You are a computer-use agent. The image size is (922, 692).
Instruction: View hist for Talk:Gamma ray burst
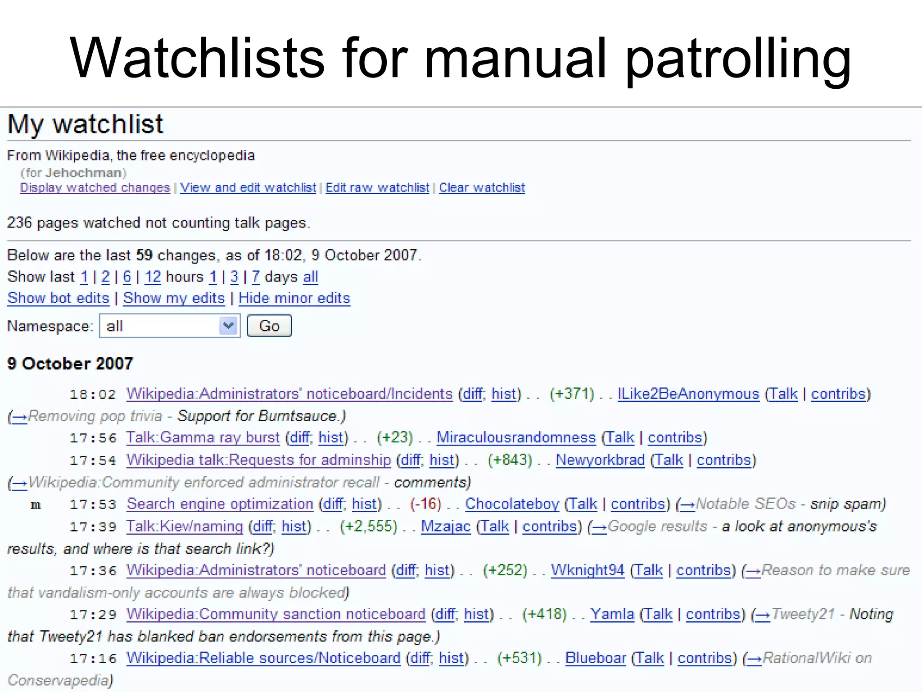(x=331, y=437)
